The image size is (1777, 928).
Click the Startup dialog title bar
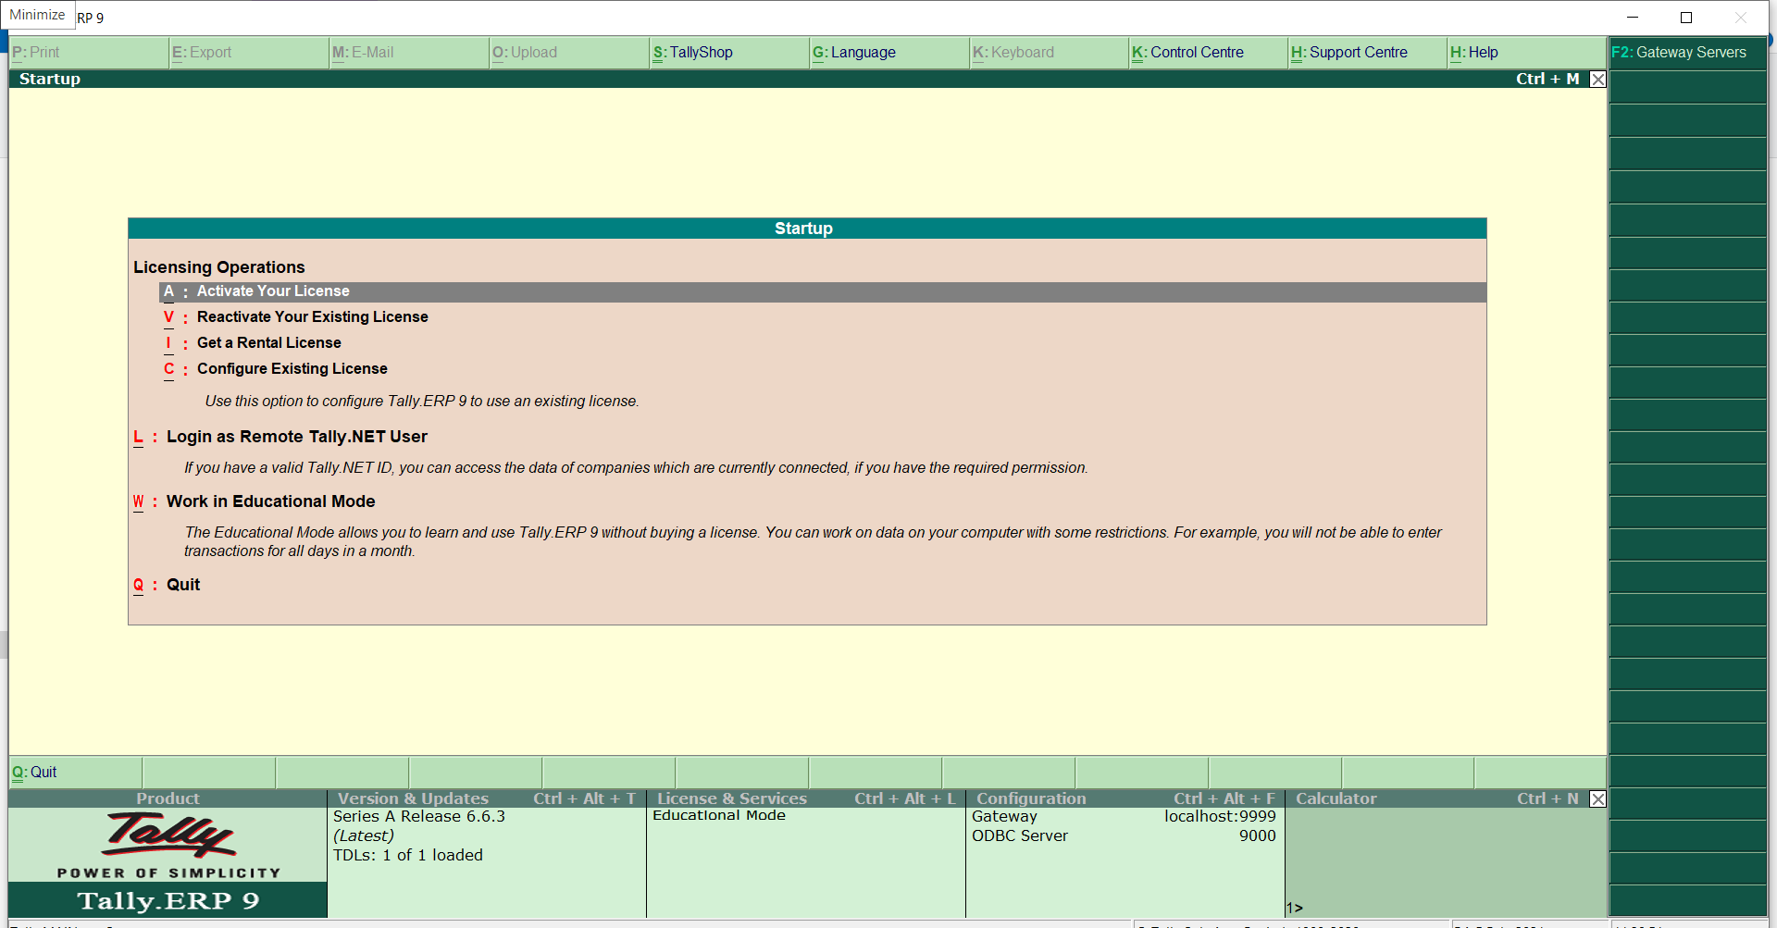pos(807,229)
